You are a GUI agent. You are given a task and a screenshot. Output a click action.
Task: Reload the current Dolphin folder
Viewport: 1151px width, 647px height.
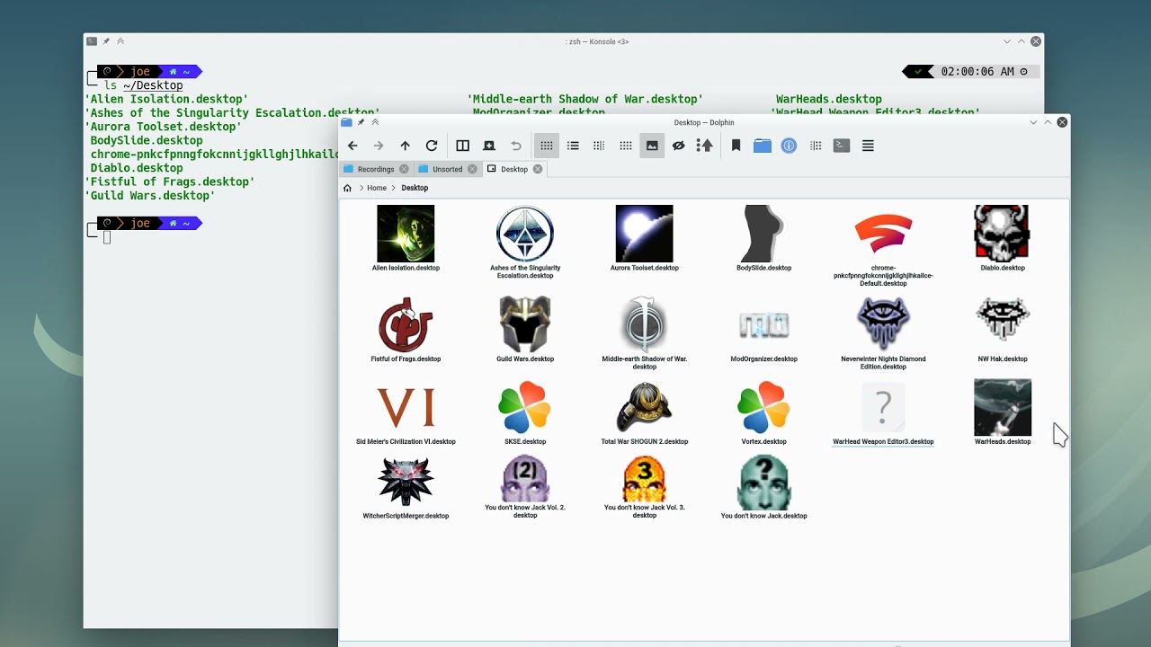(432, 146)
